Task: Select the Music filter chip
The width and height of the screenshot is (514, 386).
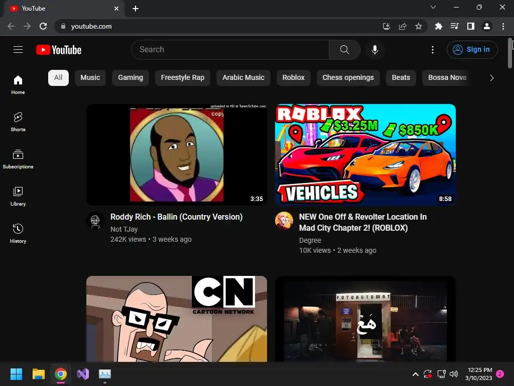Action: tap(90, 78)
